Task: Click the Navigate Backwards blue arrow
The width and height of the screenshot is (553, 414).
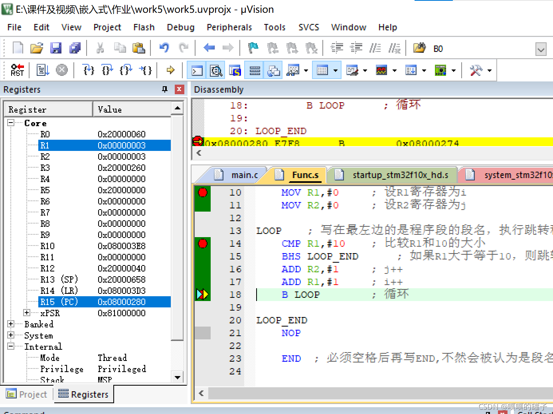Action: tap(209, 48)
